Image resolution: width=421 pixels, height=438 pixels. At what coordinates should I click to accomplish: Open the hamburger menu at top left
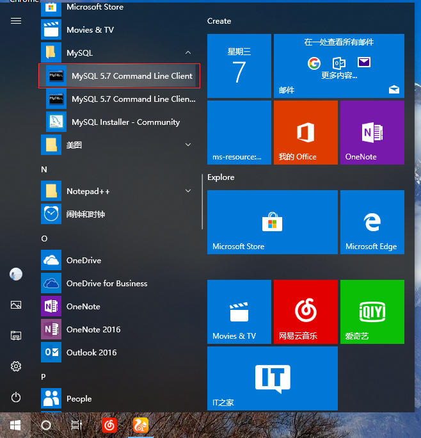coord(16,20)
